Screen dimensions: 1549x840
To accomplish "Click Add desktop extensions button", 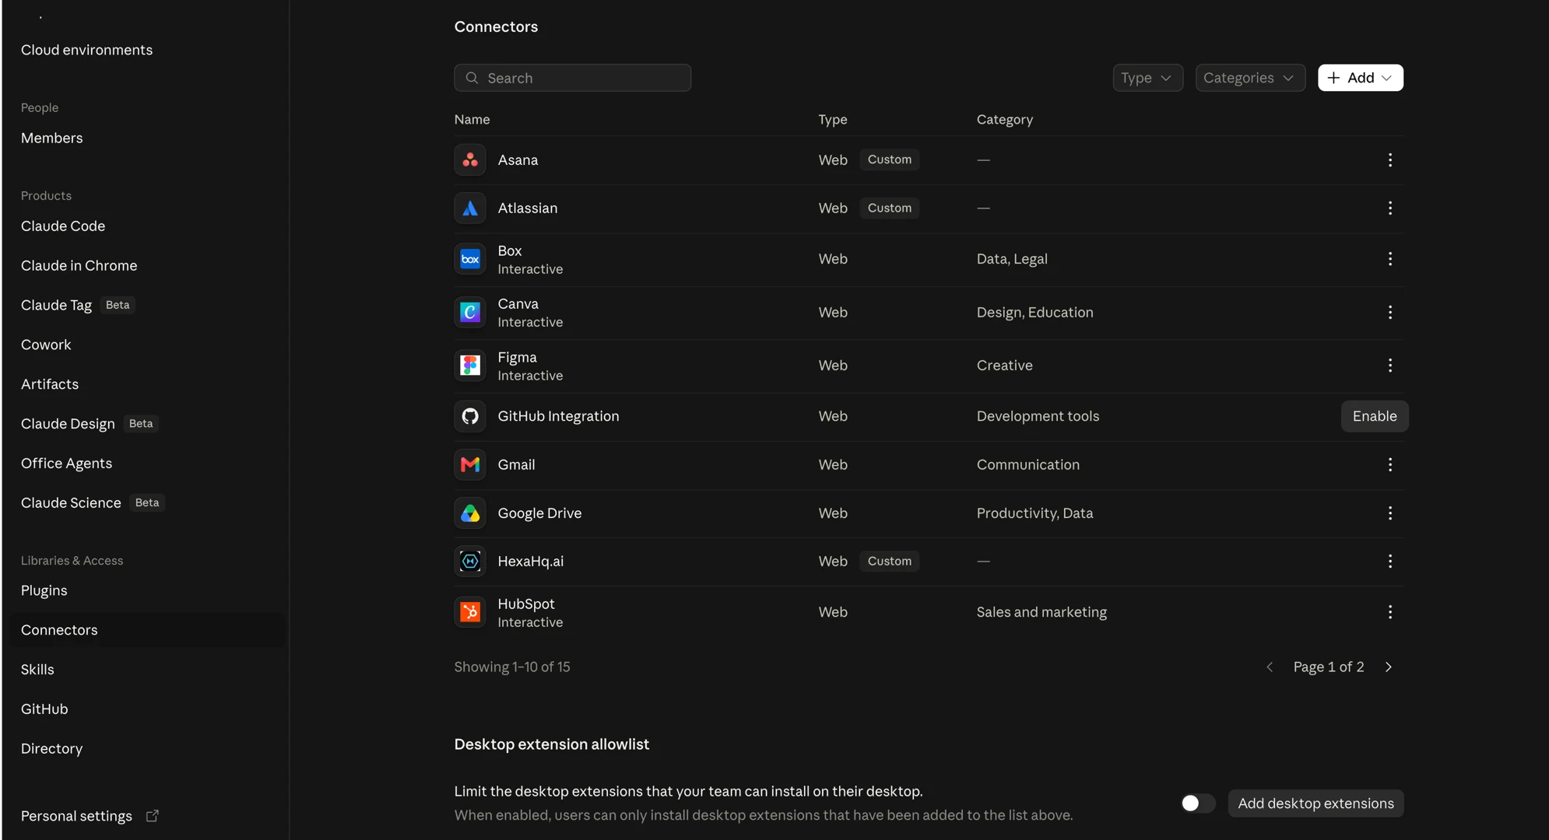I will click(1315, 803).
